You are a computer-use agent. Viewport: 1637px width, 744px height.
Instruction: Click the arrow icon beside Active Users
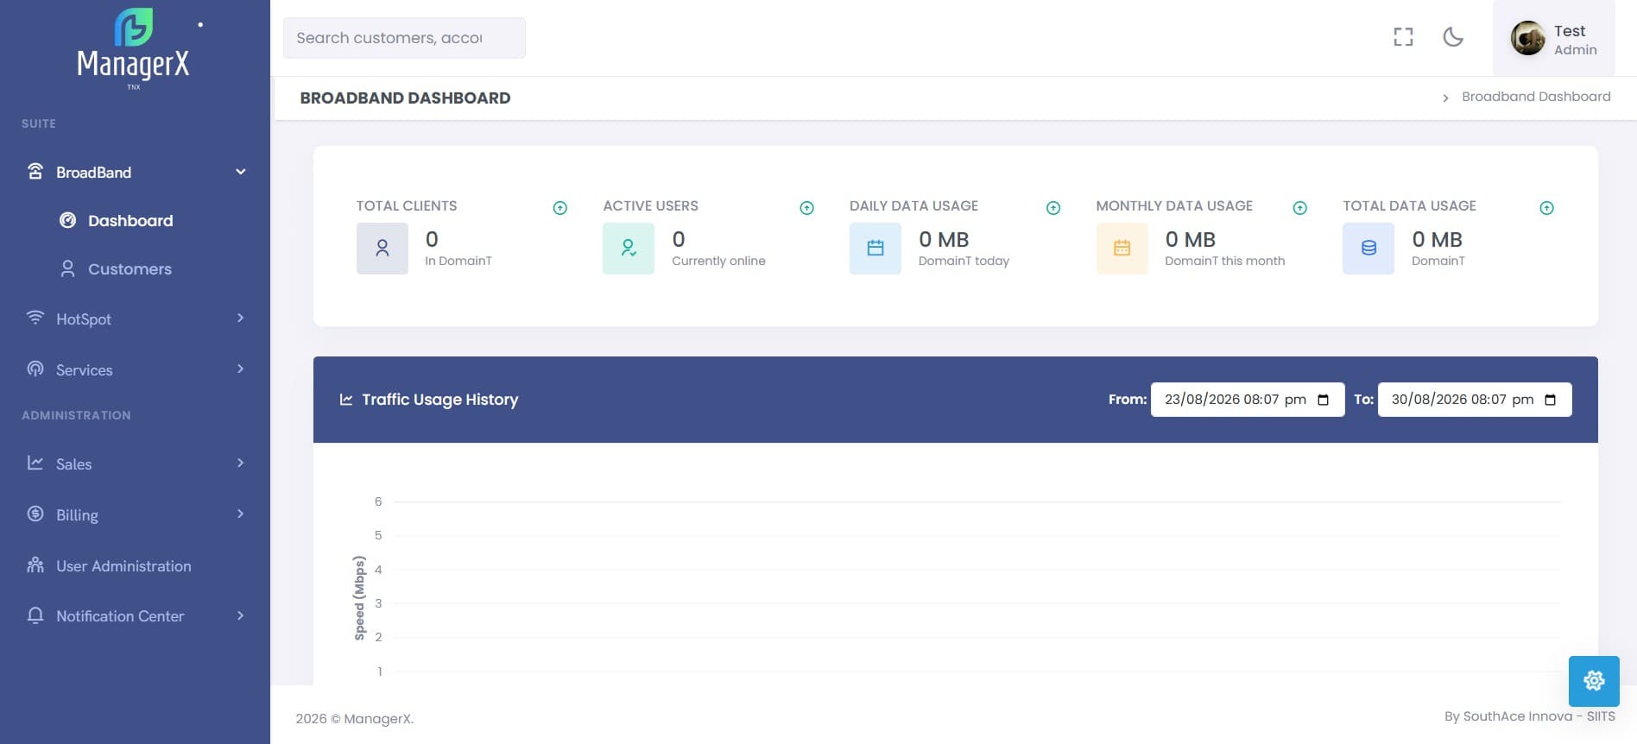(806, 208)
